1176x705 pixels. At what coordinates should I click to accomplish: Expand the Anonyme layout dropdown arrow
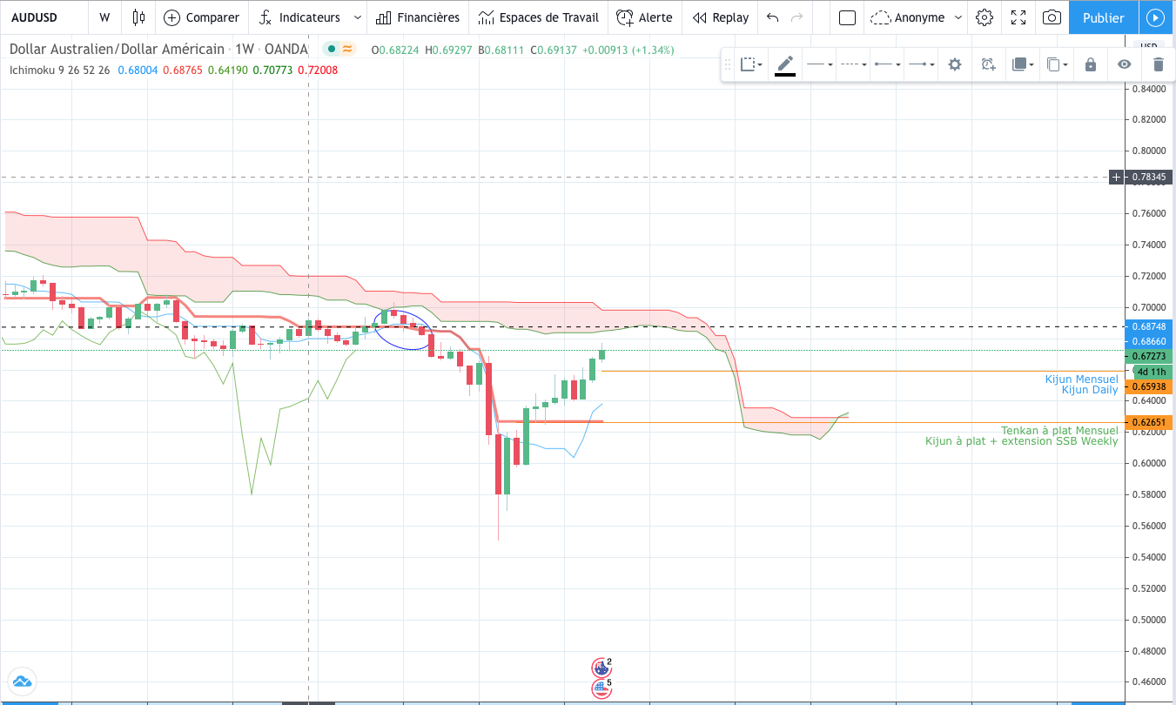[958, 17]
